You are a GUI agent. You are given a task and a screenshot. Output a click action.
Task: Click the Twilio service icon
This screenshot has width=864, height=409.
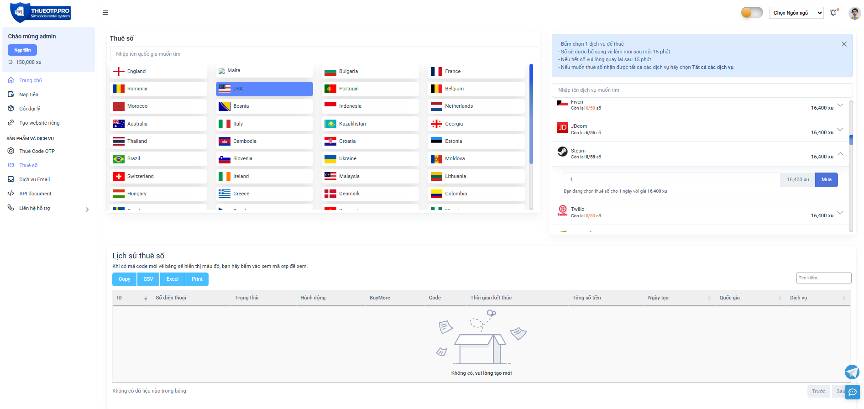click(x=563, y=210)
